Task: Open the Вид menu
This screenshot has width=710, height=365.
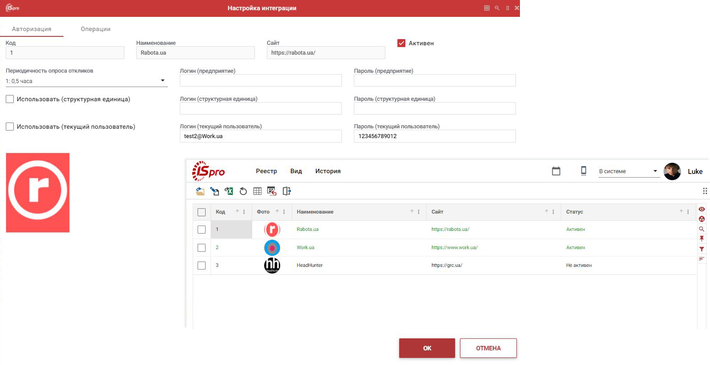Action: point(296,171)
